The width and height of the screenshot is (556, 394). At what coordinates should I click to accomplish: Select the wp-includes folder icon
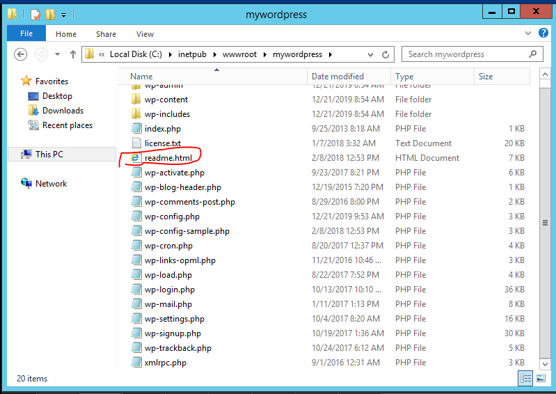(136, 114)
